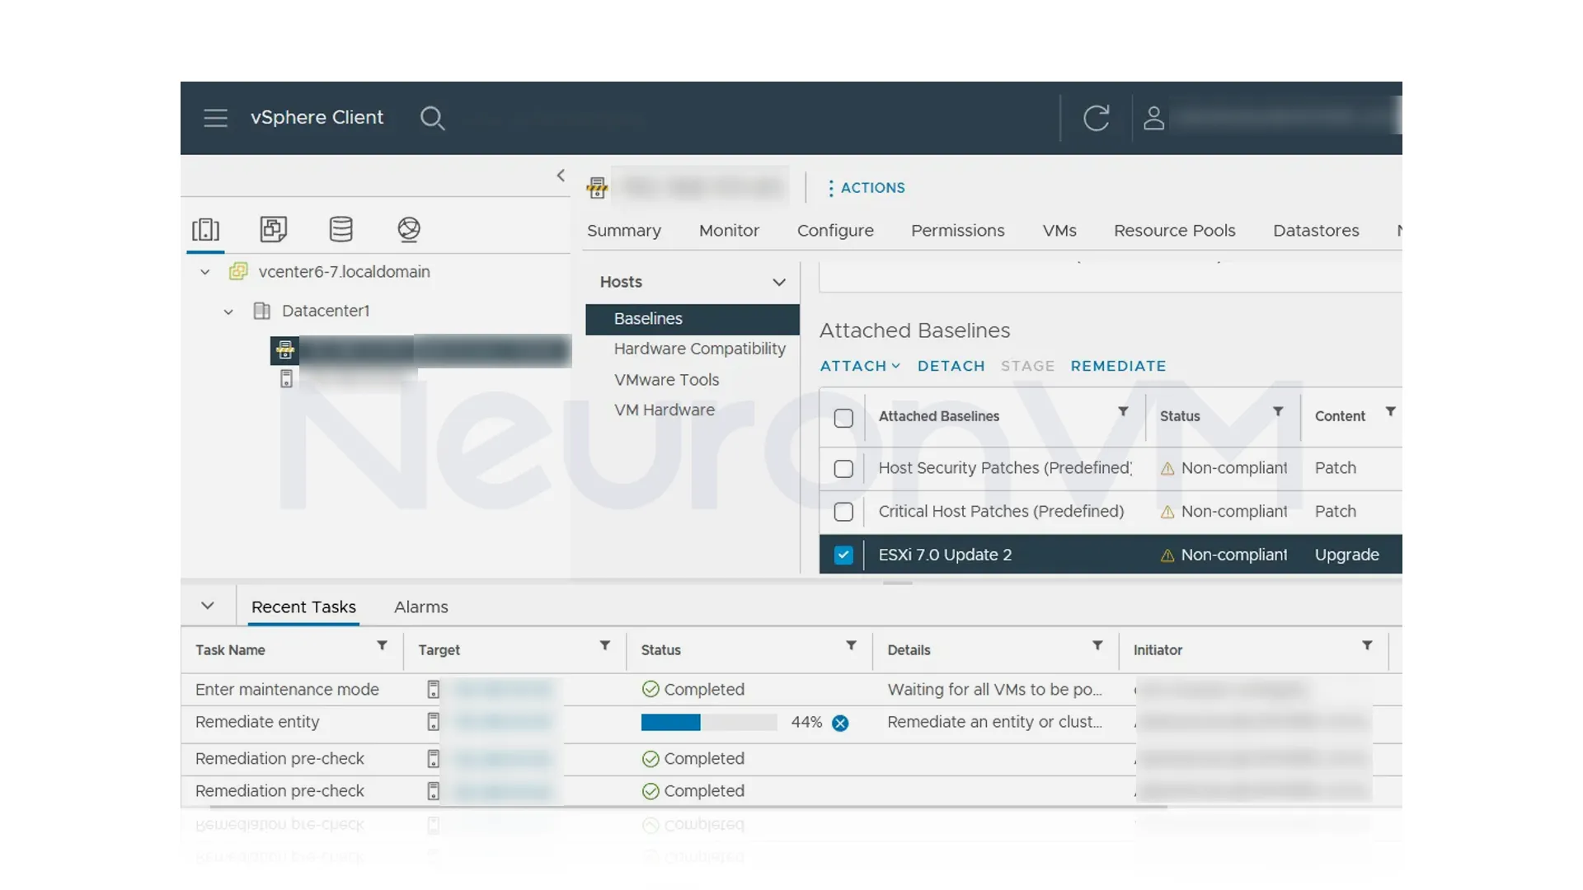Click 'Upgrade' content cell for ESXi 7.0

tap(1346, 555)
